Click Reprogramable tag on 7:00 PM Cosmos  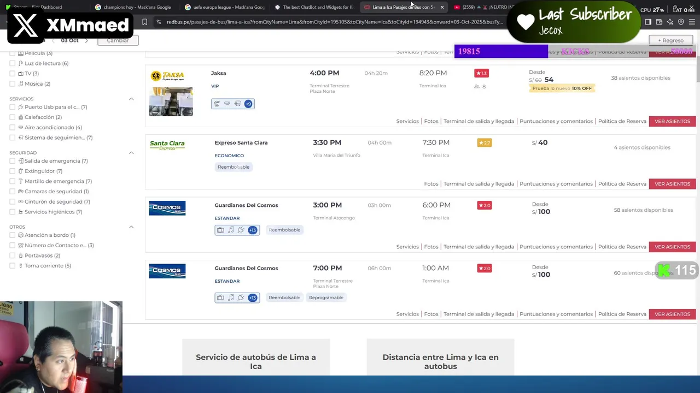pyautogui.click(x=326, y=297)
